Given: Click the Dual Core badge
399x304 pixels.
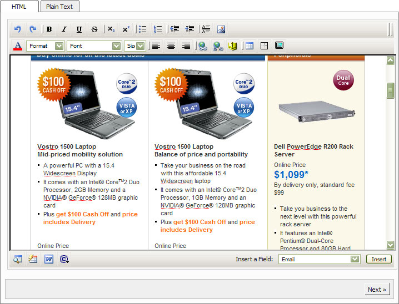Looking at the screenshot, I should coord(343,80).
